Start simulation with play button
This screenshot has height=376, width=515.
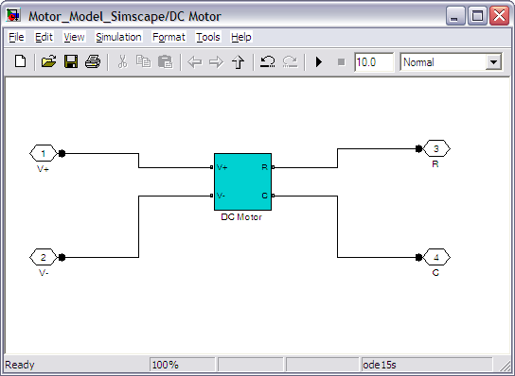tap(319, 62)
